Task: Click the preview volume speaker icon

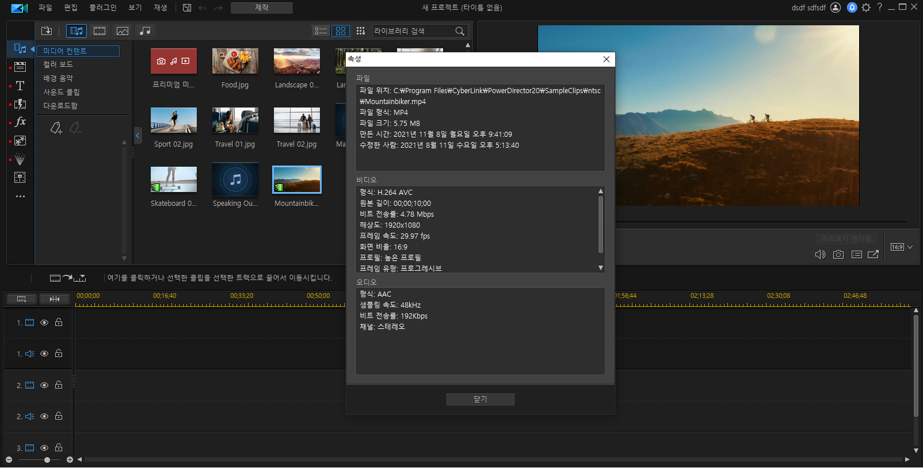Action: click(x=821, y=254)
